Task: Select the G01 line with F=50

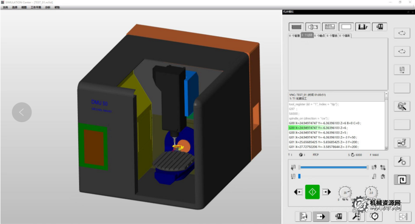Action: tap(325, 137)
